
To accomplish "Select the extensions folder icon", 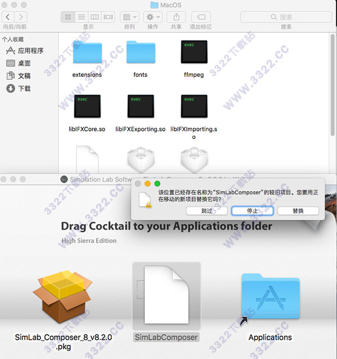I will 87,52.
